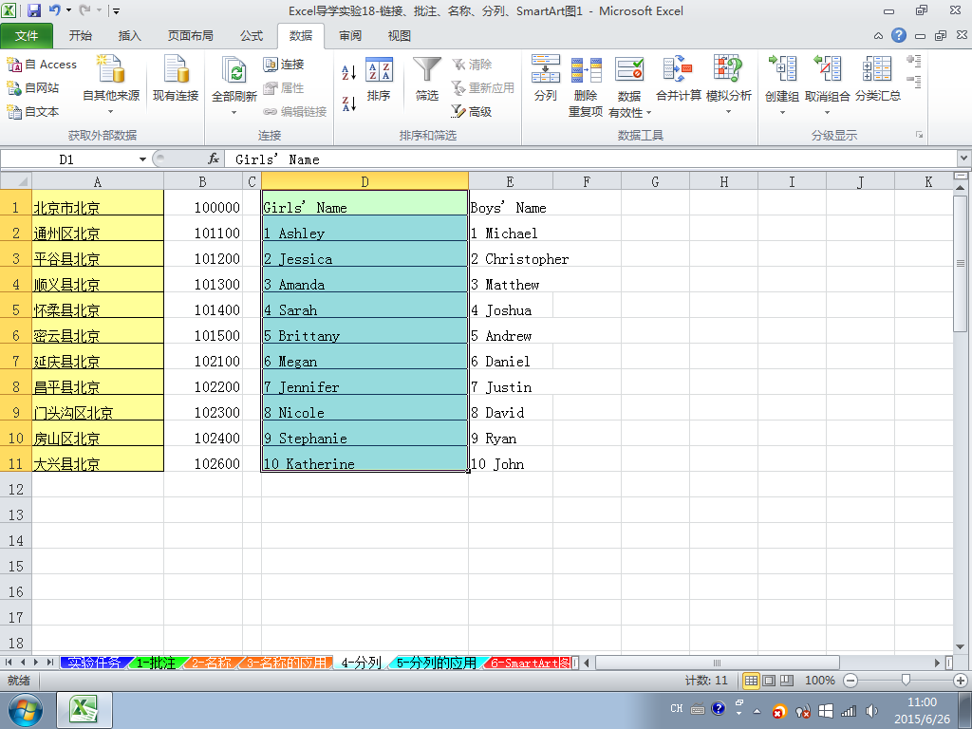Switch to Page Break Preview button
This screenshot has width=972, height=729.
click(x=787, y=681)
